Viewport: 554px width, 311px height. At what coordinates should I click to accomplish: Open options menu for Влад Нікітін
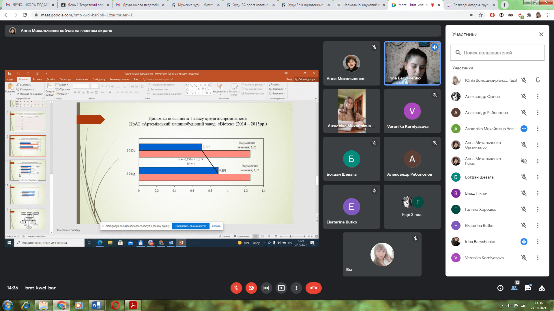538,193
